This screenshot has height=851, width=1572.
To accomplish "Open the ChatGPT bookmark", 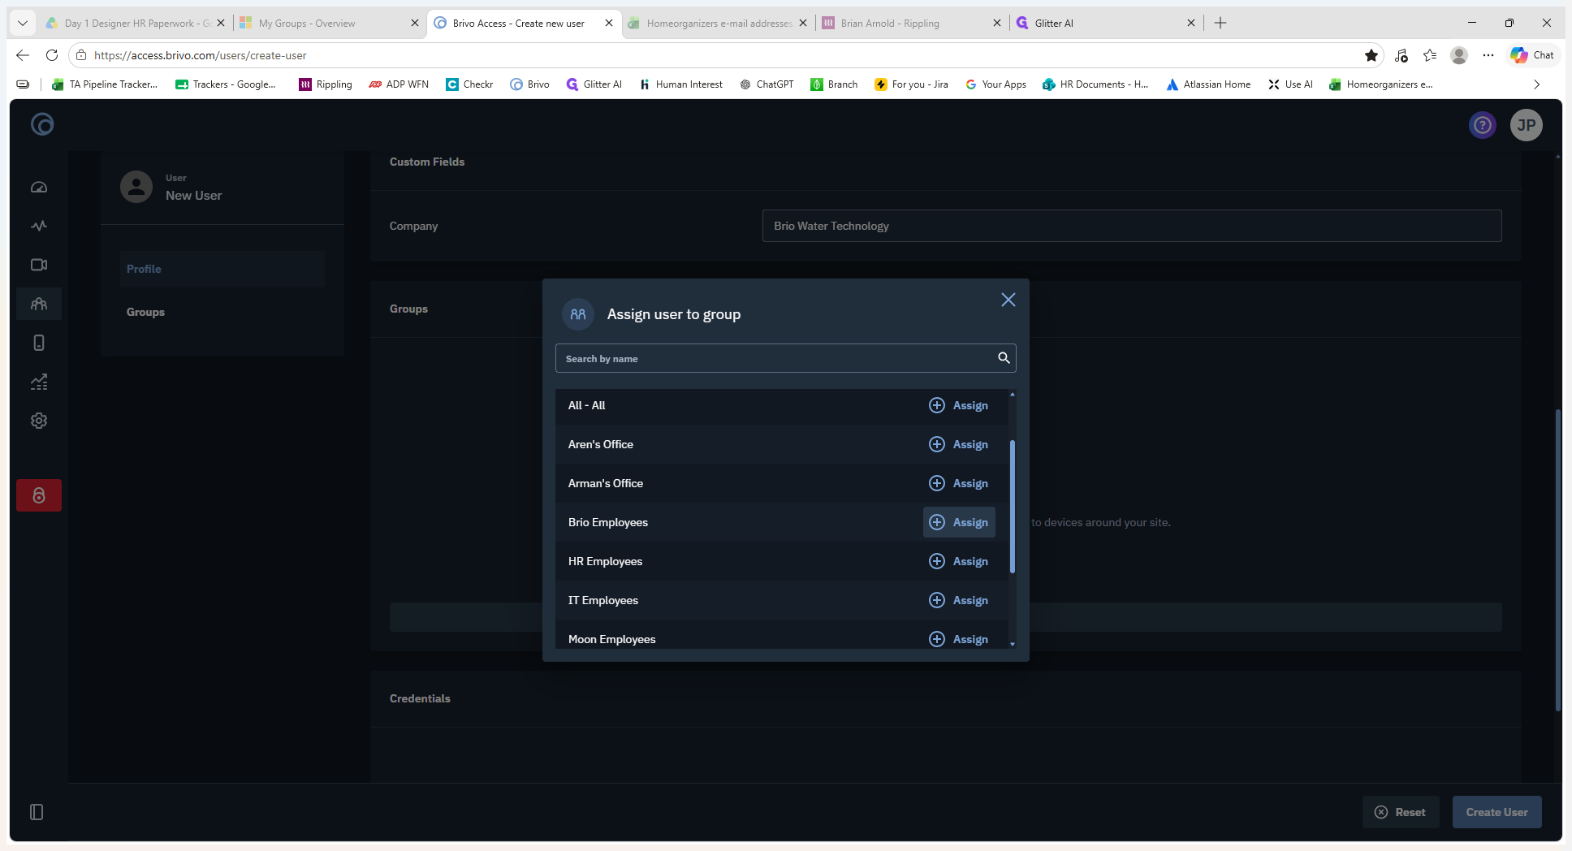I will pyautogui.click(x=767, y=84).
